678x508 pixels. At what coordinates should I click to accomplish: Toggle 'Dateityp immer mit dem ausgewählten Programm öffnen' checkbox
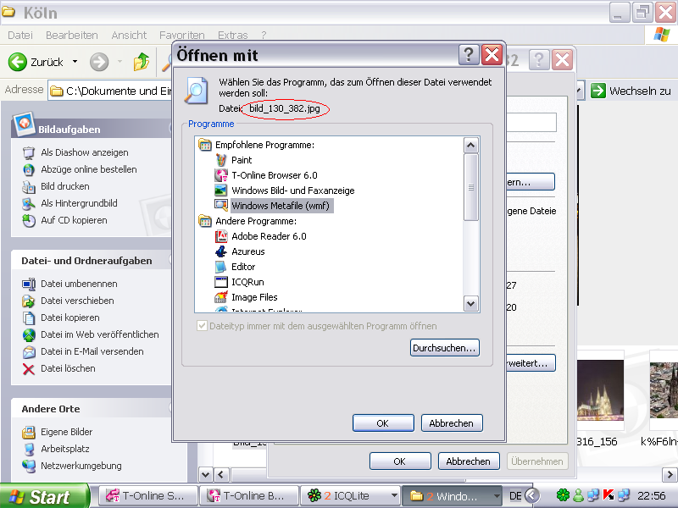tap(202, 326)
